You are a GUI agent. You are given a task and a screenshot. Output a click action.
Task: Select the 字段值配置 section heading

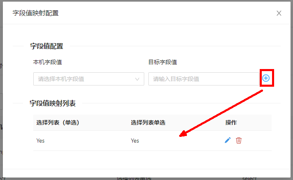click(x=46, y=46)
